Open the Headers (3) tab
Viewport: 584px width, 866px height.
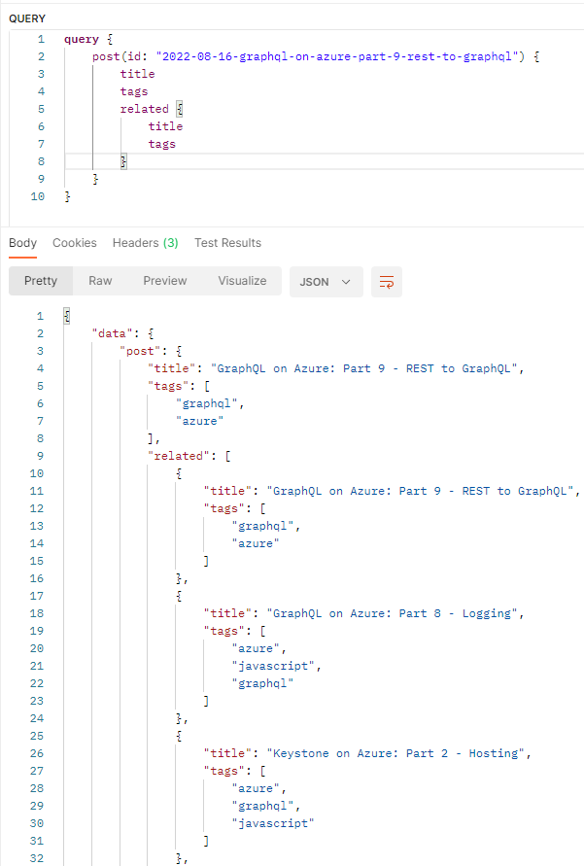[145, 243]
